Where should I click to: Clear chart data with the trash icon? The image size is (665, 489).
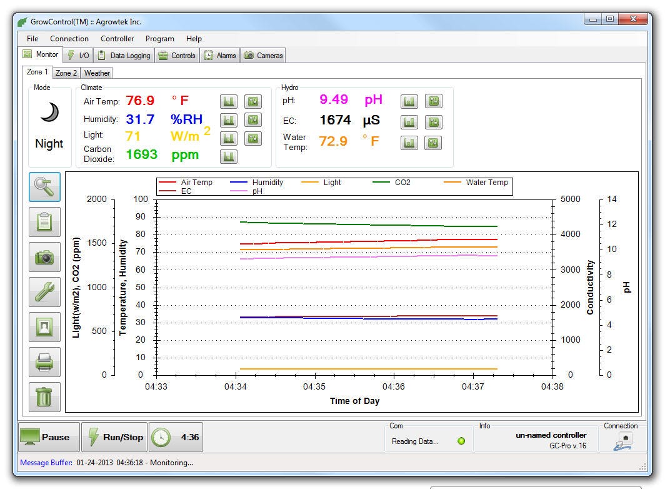coord(45,397)
